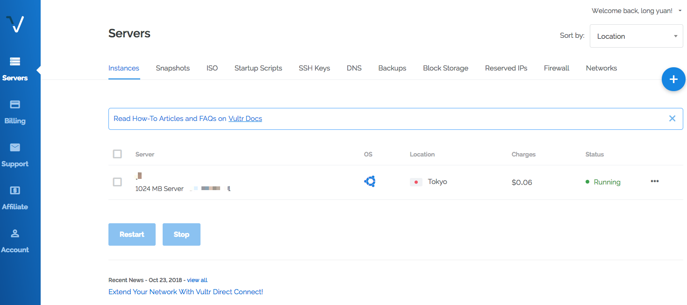This screenshot has height=305, width=687.
Task: Dismiss the Vultr Docs notice banner
Action: tap(672, 119)
